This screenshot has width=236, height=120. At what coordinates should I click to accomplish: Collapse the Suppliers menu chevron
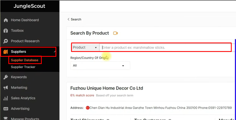[x=55, y=52]
